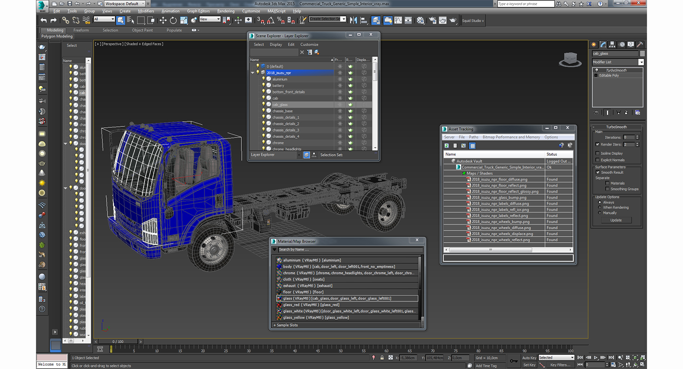Open the Rendering menu
This screenshot has width=683, height=369.
point(226,11)
